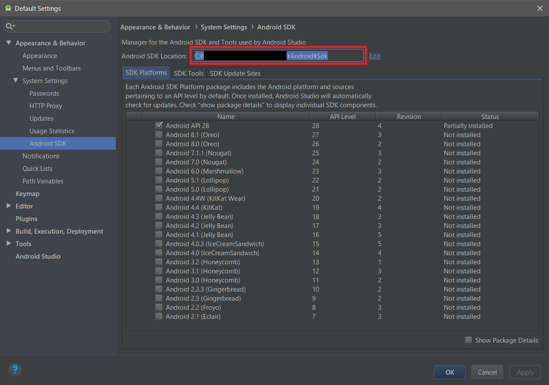549x385 pixels.
Task: Expand the Tools section
Action: (9, 244)
